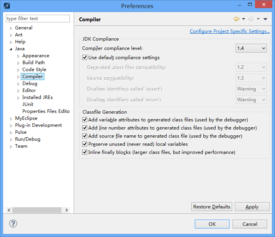
Task: Open the forward history dropdown arrow
Action: pyautogui.click(x=258, y=19)
